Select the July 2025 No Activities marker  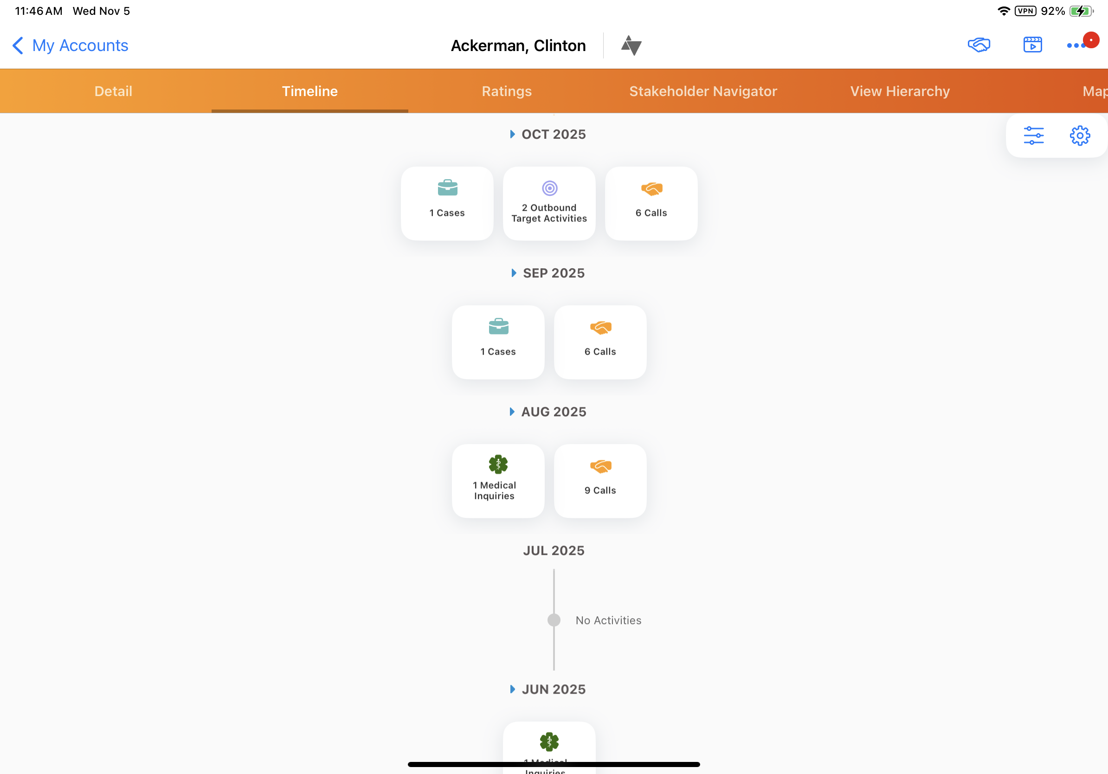pyautogui.click(x=554, y=620)
